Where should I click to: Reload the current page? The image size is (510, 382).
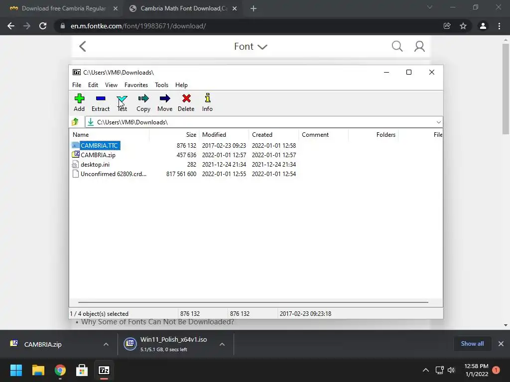(43, 26)
